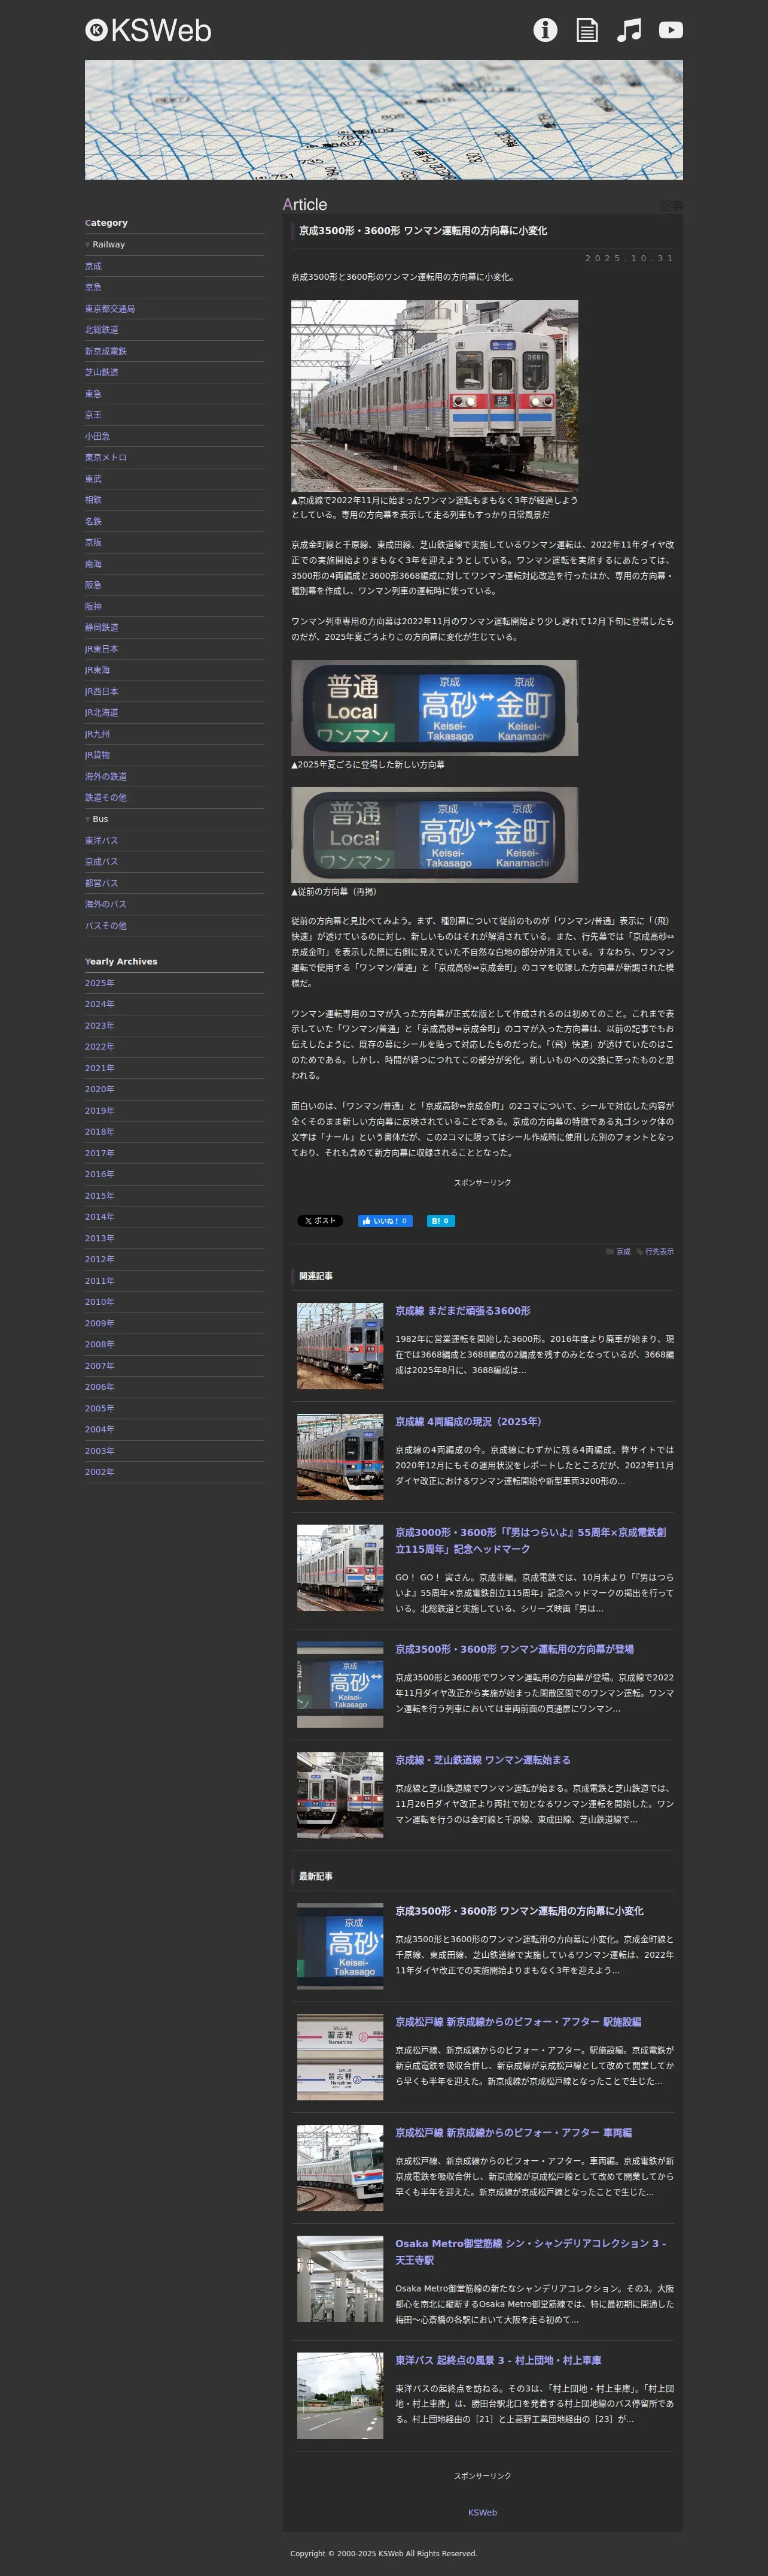Open the 2025年夏ごろ new destination sign image
768x2576 pixels.
tap(434, 707)
